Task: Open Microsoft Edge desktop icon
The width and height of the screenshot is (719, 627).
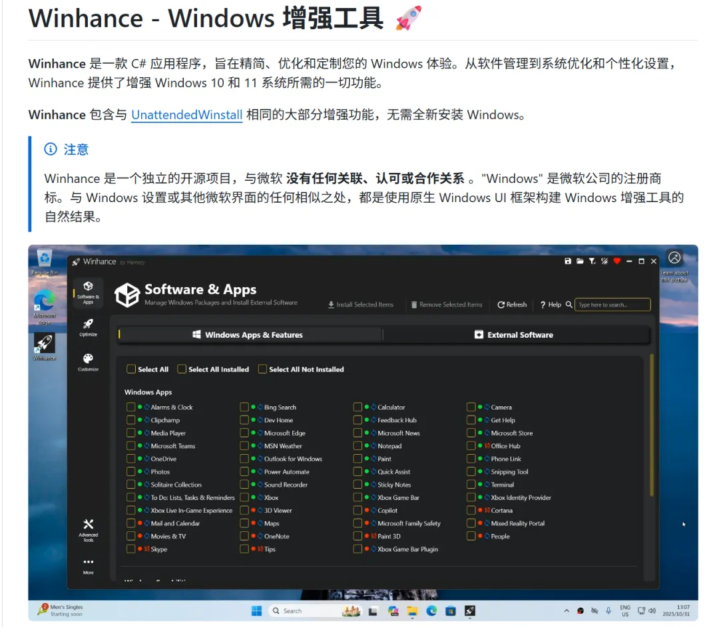Action: click(x=45, y=307)
